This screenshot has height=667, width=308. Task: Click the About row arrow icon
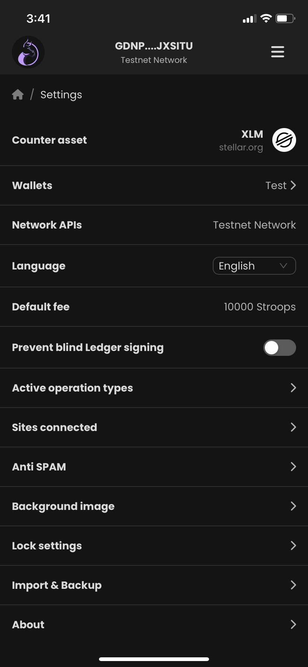click(293, 625)
